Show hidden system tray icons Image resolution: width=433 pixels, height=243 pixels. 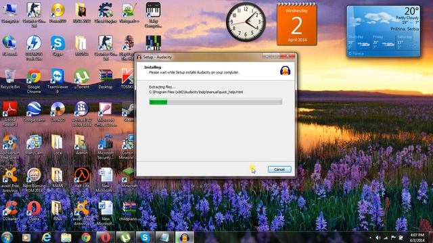(x=370, y=238)
